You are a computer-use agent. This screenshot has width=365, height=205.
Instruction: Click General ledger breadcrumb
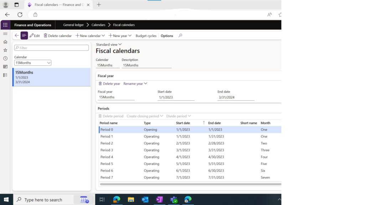[73, 25]
